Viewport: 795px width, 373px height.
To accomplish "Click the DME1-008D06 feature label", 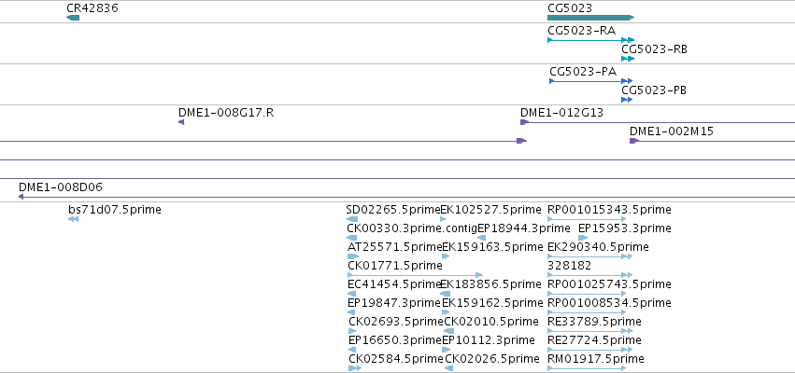I will coord(61,187).
